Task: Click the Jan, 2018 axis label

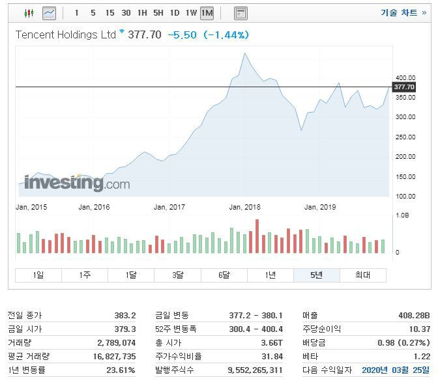Action: [244, 207]
